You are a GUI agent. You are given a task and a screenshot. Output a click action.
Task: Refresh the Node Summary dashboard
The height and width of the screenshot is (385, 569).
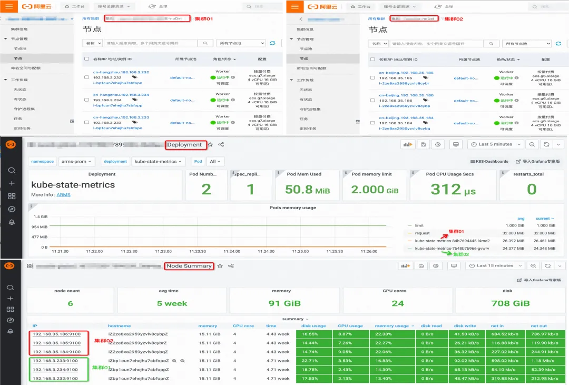(x=548, y=266)
